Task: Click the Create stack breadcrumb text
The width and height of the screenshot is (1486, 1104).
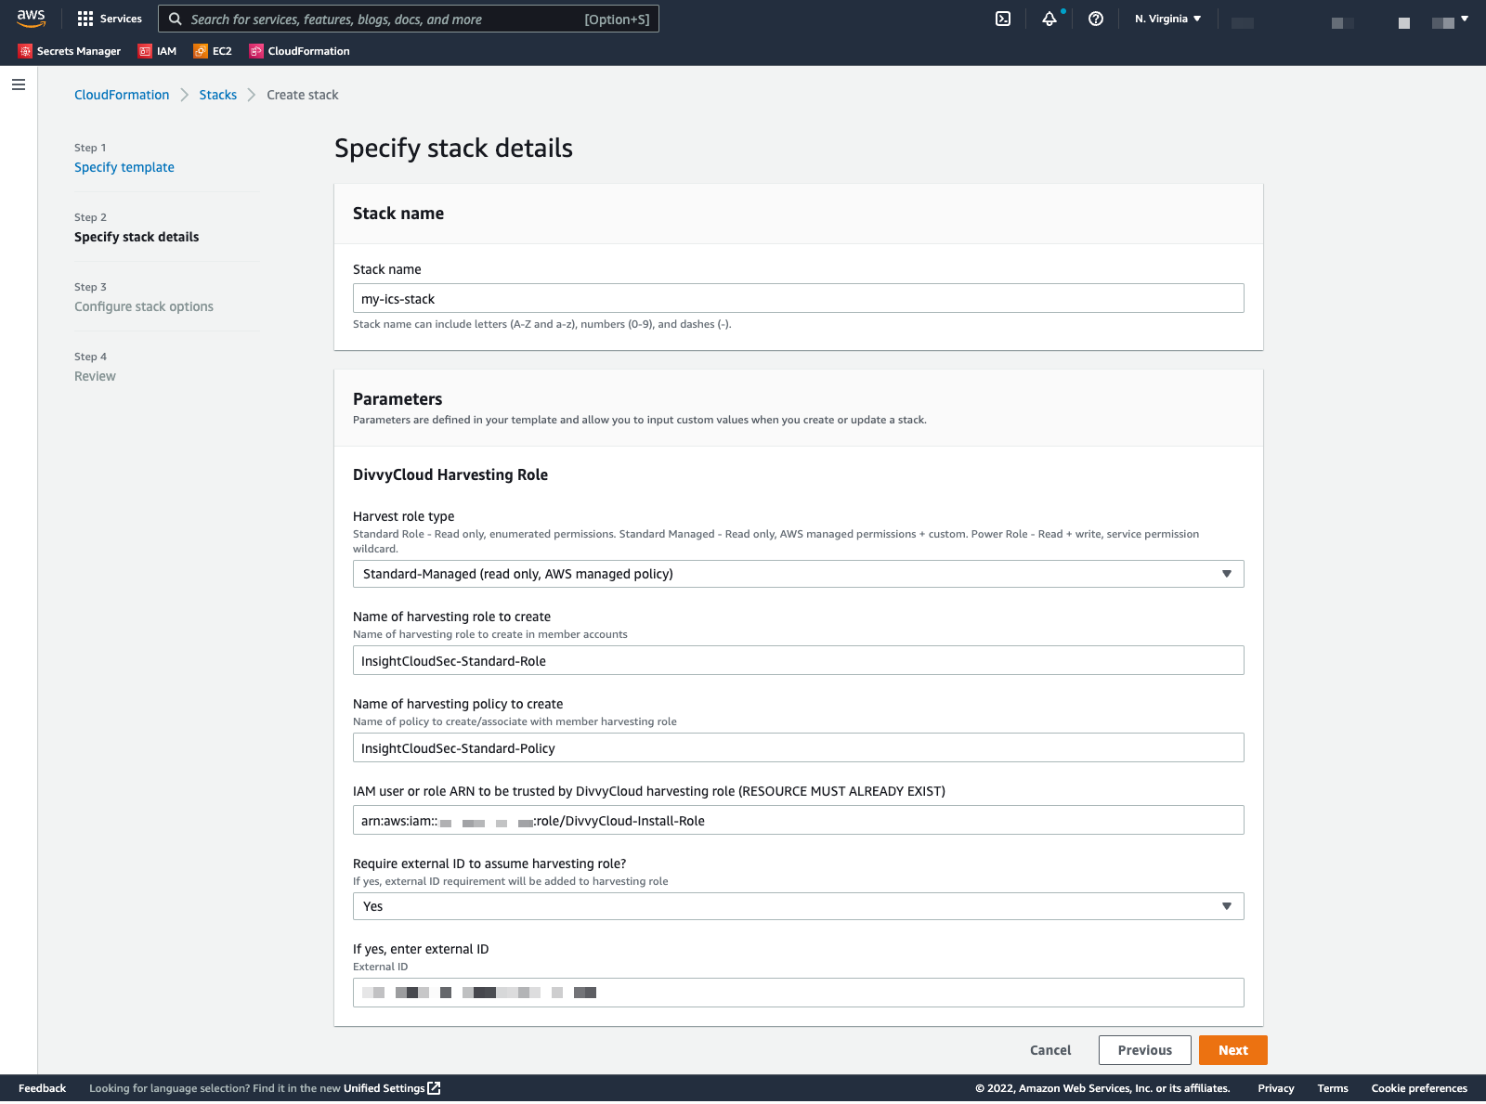Action: [303, 95]
